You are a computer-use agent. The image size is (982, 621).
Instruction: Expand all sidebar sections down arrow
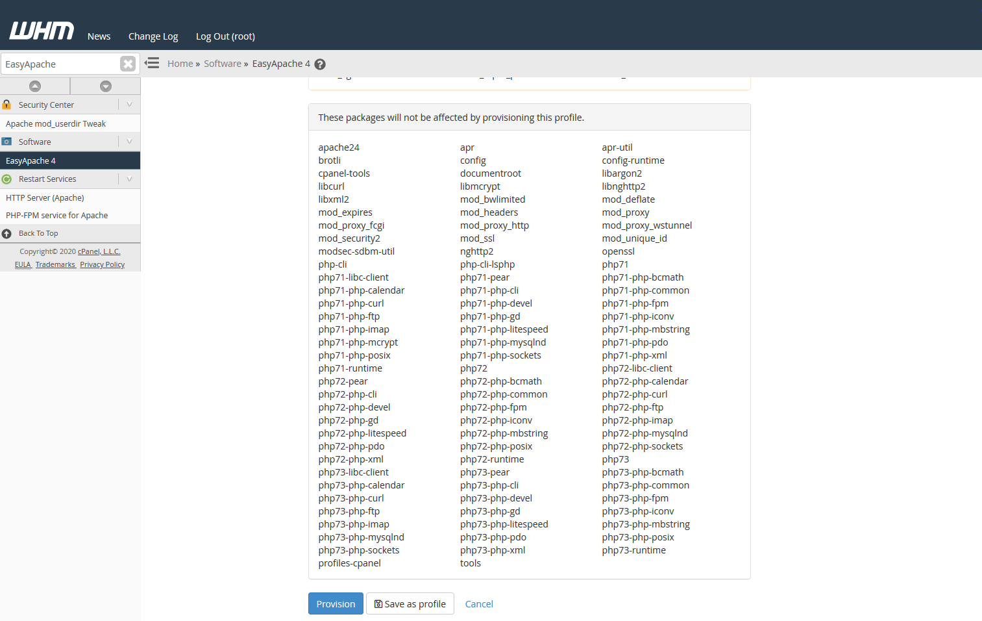click(x=106, y=86)
